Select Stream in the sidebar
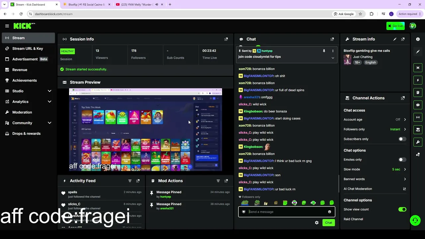 [x=28, y=38]
